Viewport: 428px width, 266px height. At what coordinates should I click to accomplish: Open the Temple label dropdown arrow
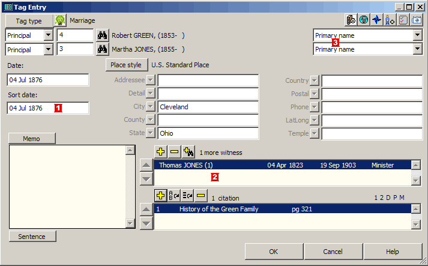coord(315,133)
